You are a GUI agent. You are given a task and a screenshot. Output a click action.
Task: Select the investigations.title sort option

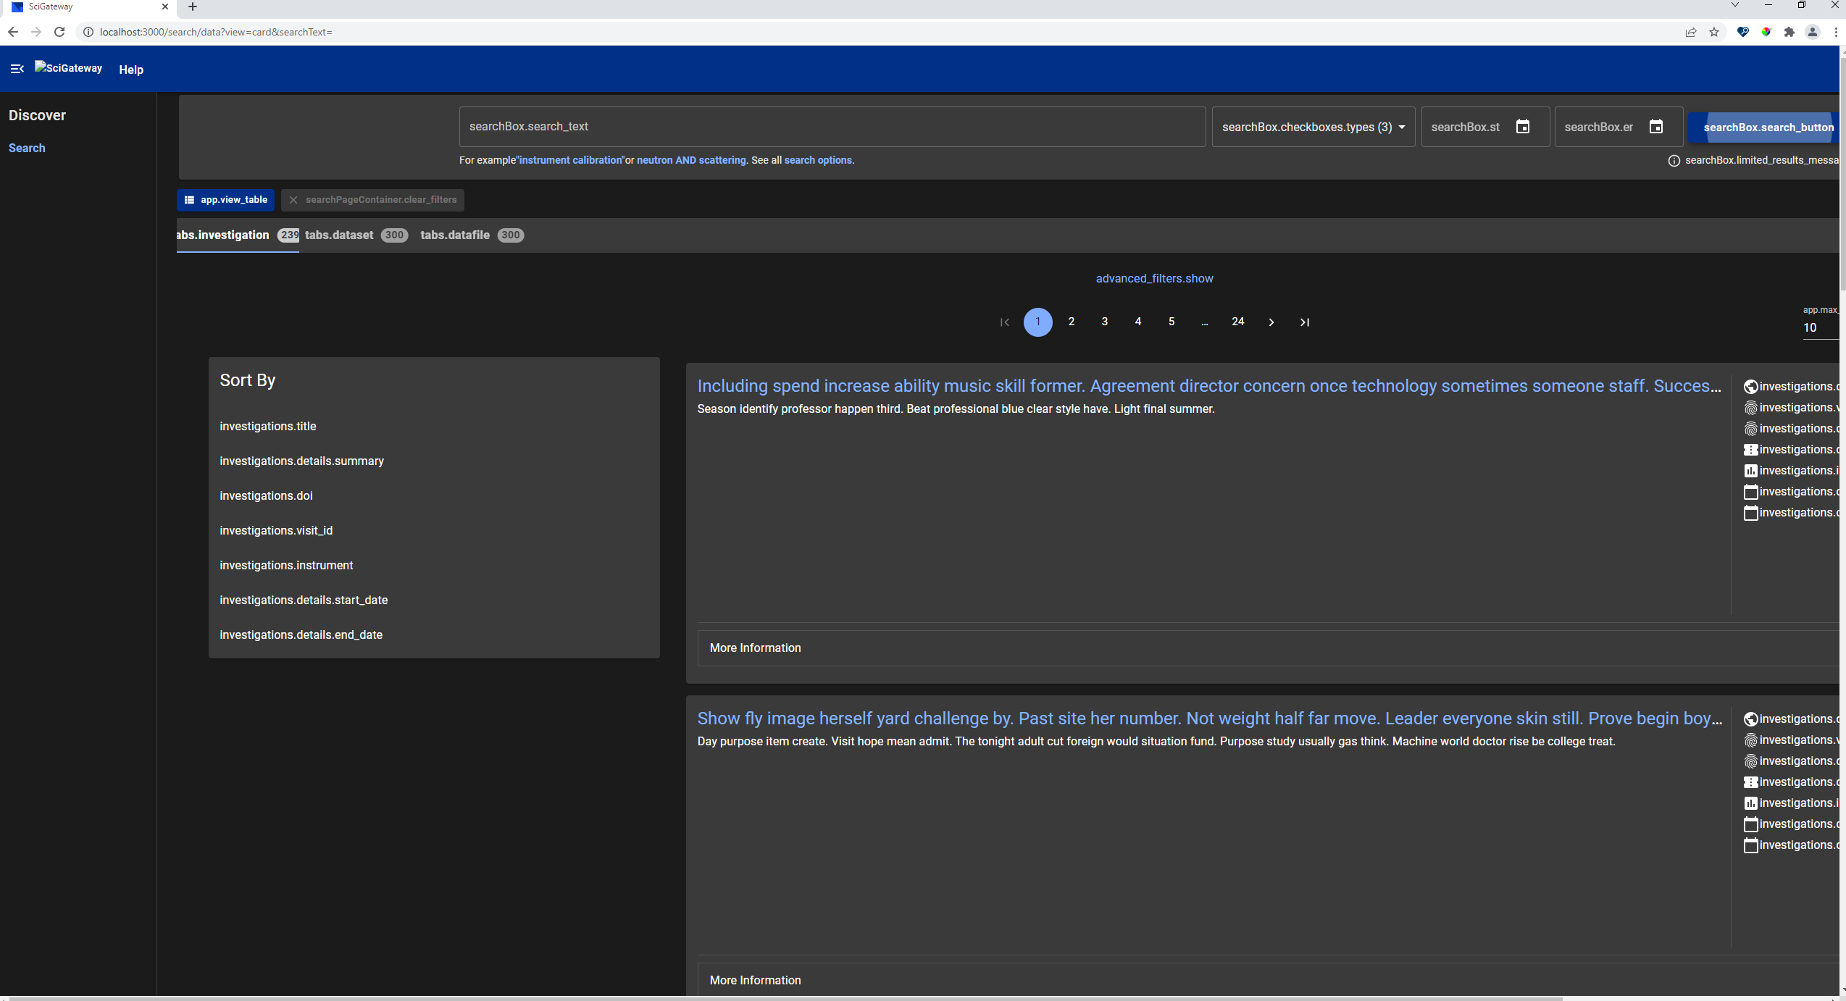point(267,426)
